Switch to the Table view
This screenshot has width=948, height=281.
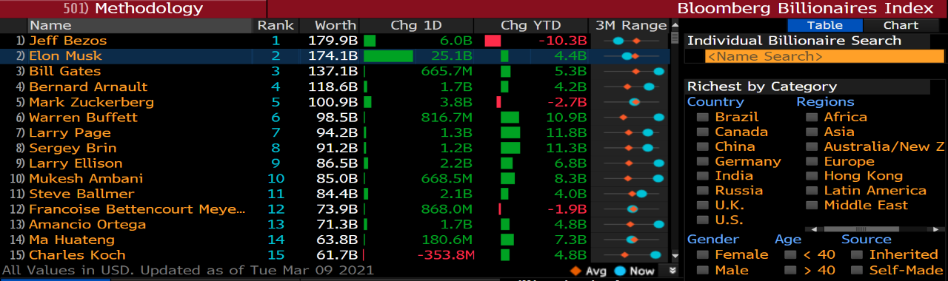[x=824, y=24]
